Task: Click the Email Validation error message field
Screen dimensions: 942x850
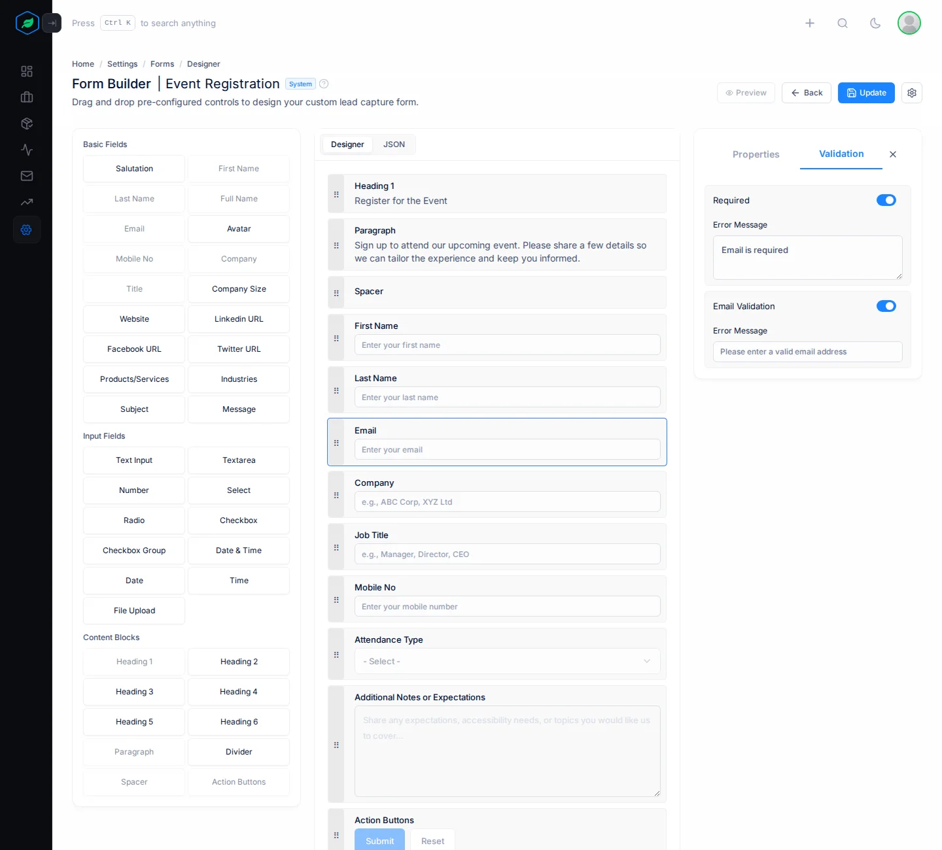Action: coord(808,352)
